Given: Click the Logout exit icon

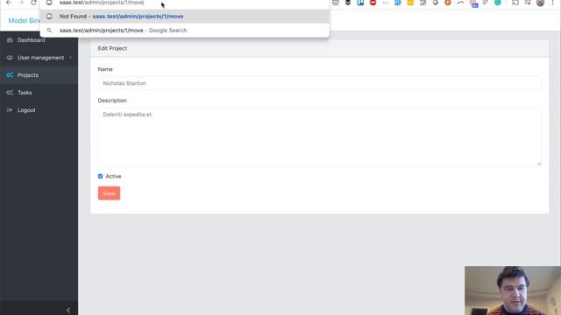Looking at the screenshot, I should coord(10,110).
